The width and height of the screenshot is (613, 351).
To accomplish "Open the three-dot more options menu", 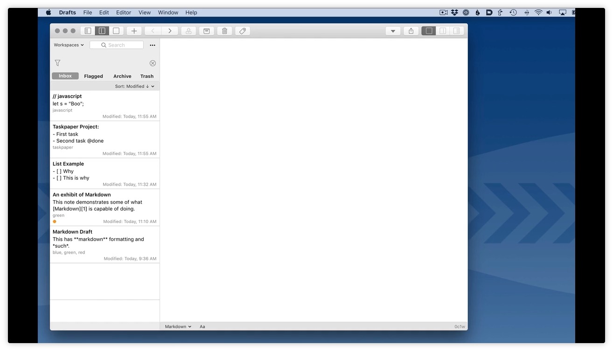I will (x=153, y=45).
